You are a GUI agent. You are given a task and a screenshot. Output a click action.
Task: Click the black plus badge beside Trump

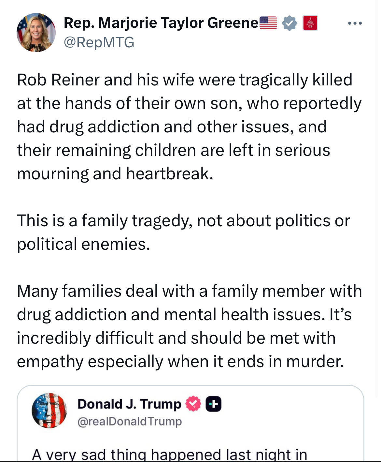tap(214, 404)
